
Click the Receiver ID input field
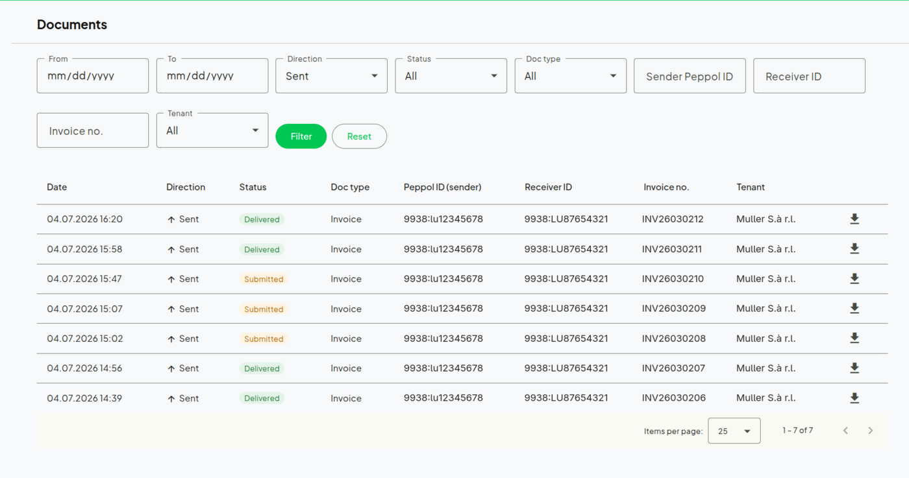(809, 76)
